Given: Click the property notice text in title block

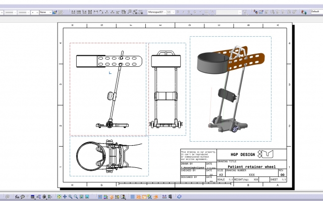Looking at the screenshot, I should click(198, 155).
